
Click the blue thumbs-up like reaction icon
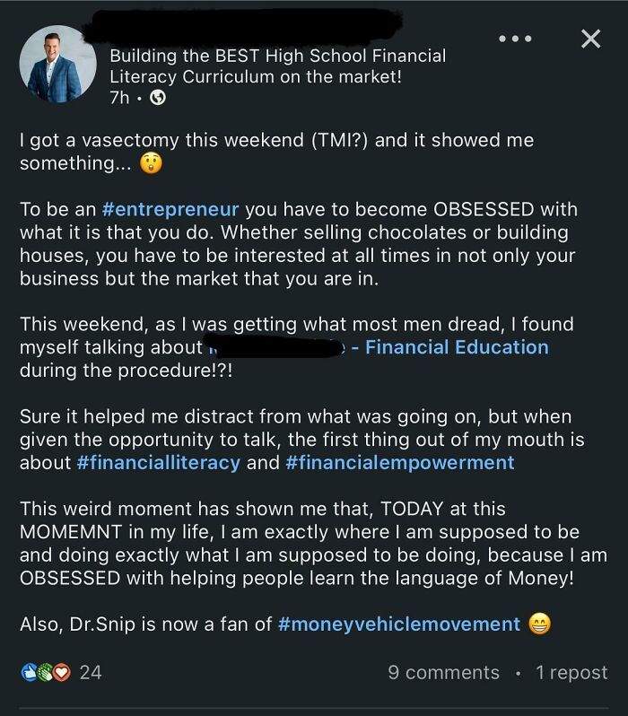click(29, 672)
